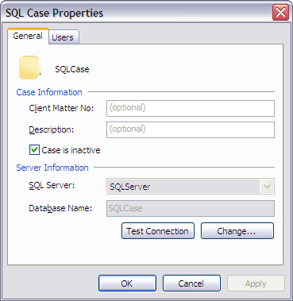Image resolution: width=293 pixels, height=301 pixels.
Task: Select the General tab
Action: [28, 36]
